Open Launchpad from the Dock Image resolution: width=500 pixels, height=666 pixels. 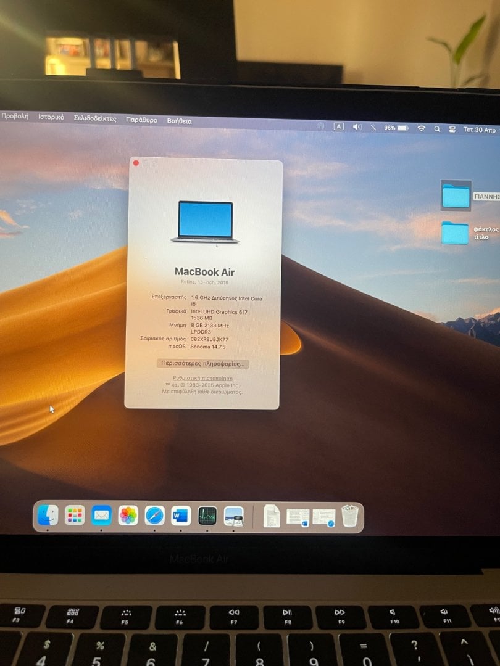pos(75,516)
